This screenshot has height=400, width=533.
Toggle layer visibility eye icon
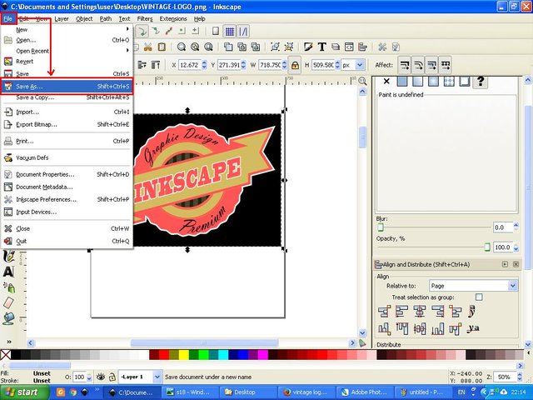[x=100, y=377]
